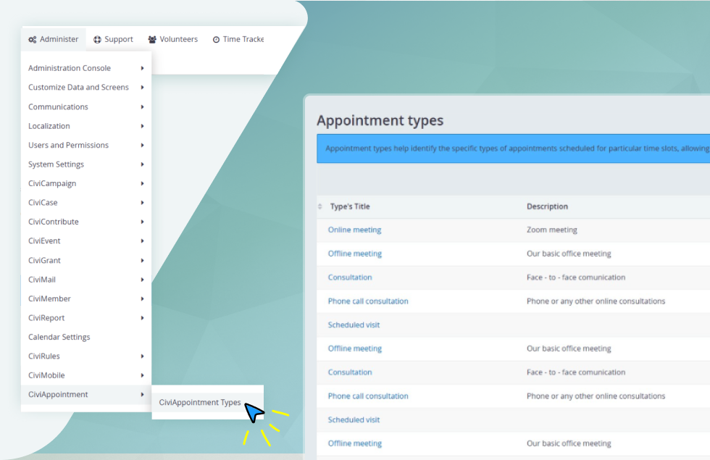710x460 pixels.
Task: Expand CiviMobile submenu arrow
Action: coord(142,375)
